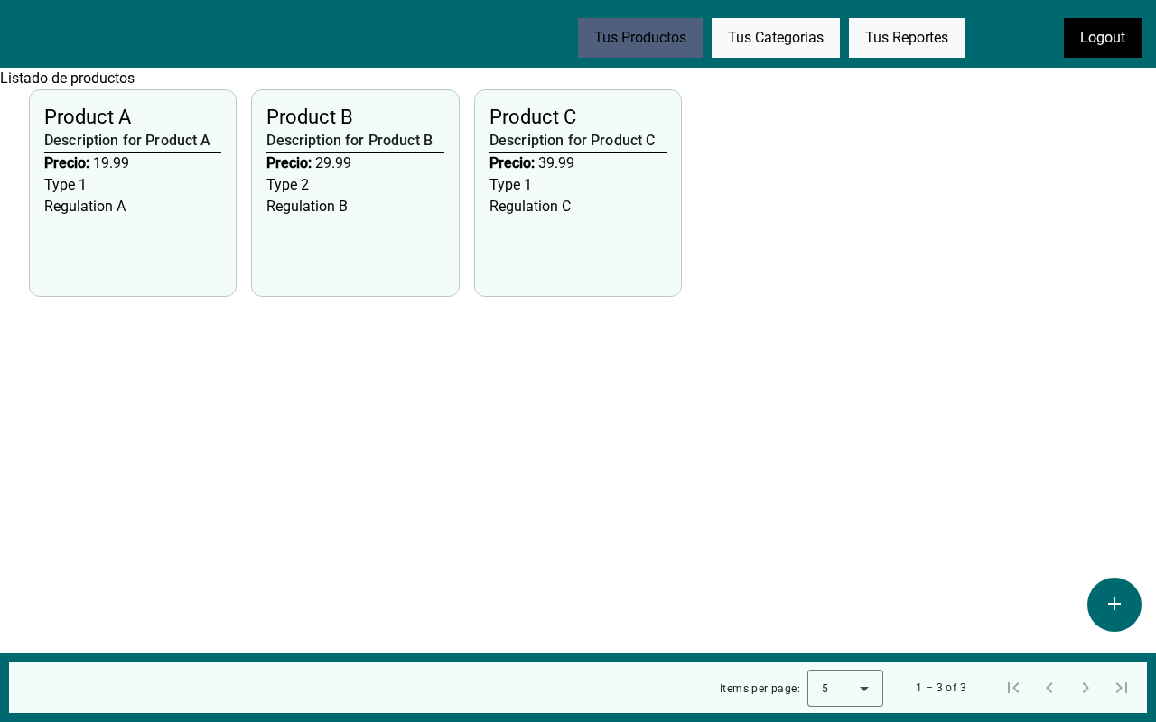Select the Product B card title

click(x=310, y=117)
